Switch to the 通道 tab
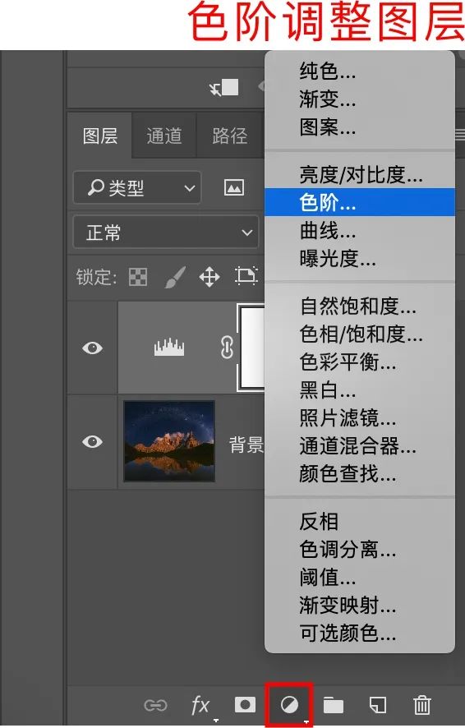 (163, 136)
